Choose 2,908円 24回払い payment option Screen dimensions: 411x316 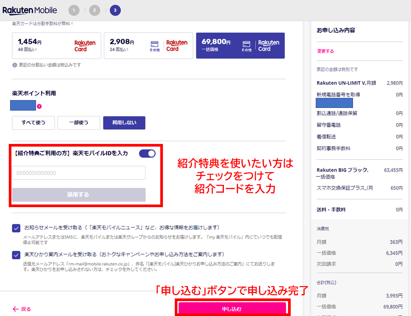click(x=148, y=46)
